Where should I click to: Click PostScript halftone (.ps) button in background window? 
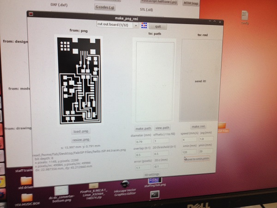159,2
